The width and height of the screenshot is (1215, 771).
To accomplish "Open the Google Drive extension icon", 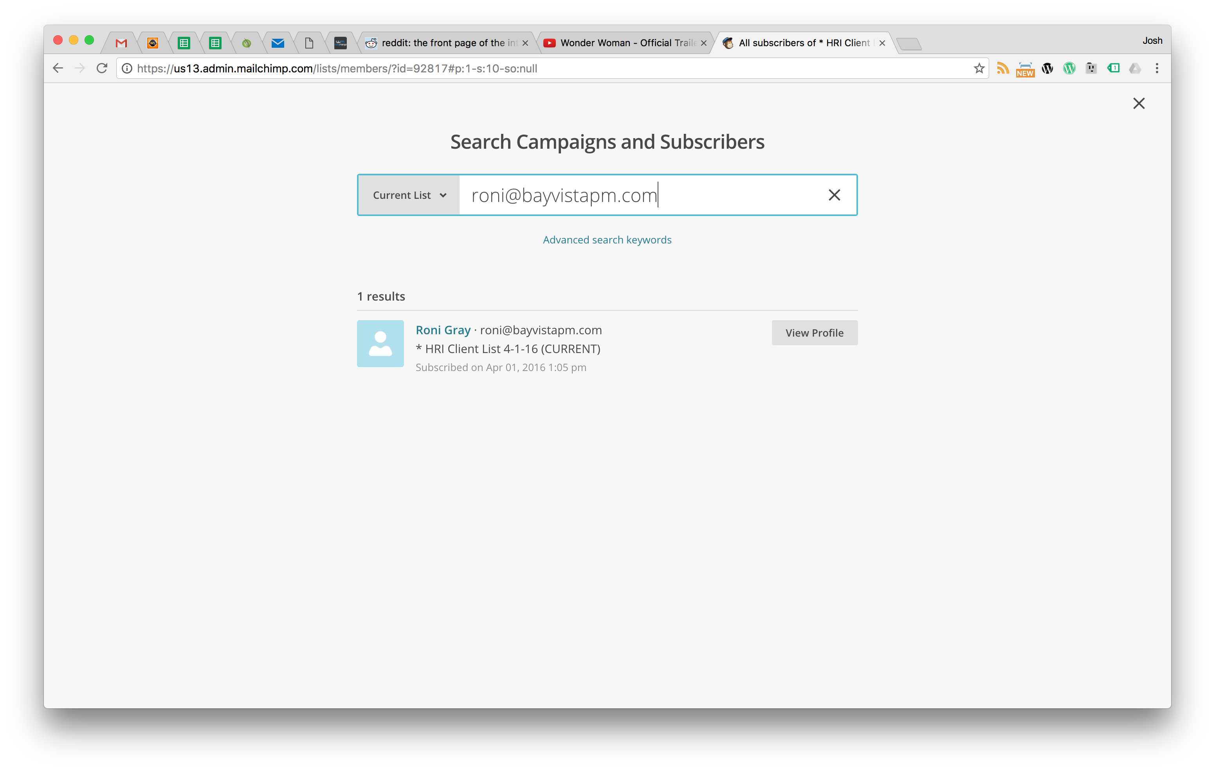I will pos(1135,68).
